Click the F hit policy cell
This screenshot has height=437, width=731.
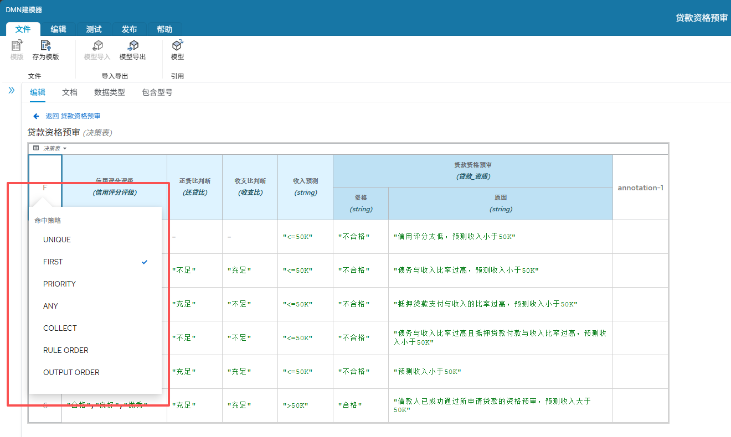pos(45,188)
